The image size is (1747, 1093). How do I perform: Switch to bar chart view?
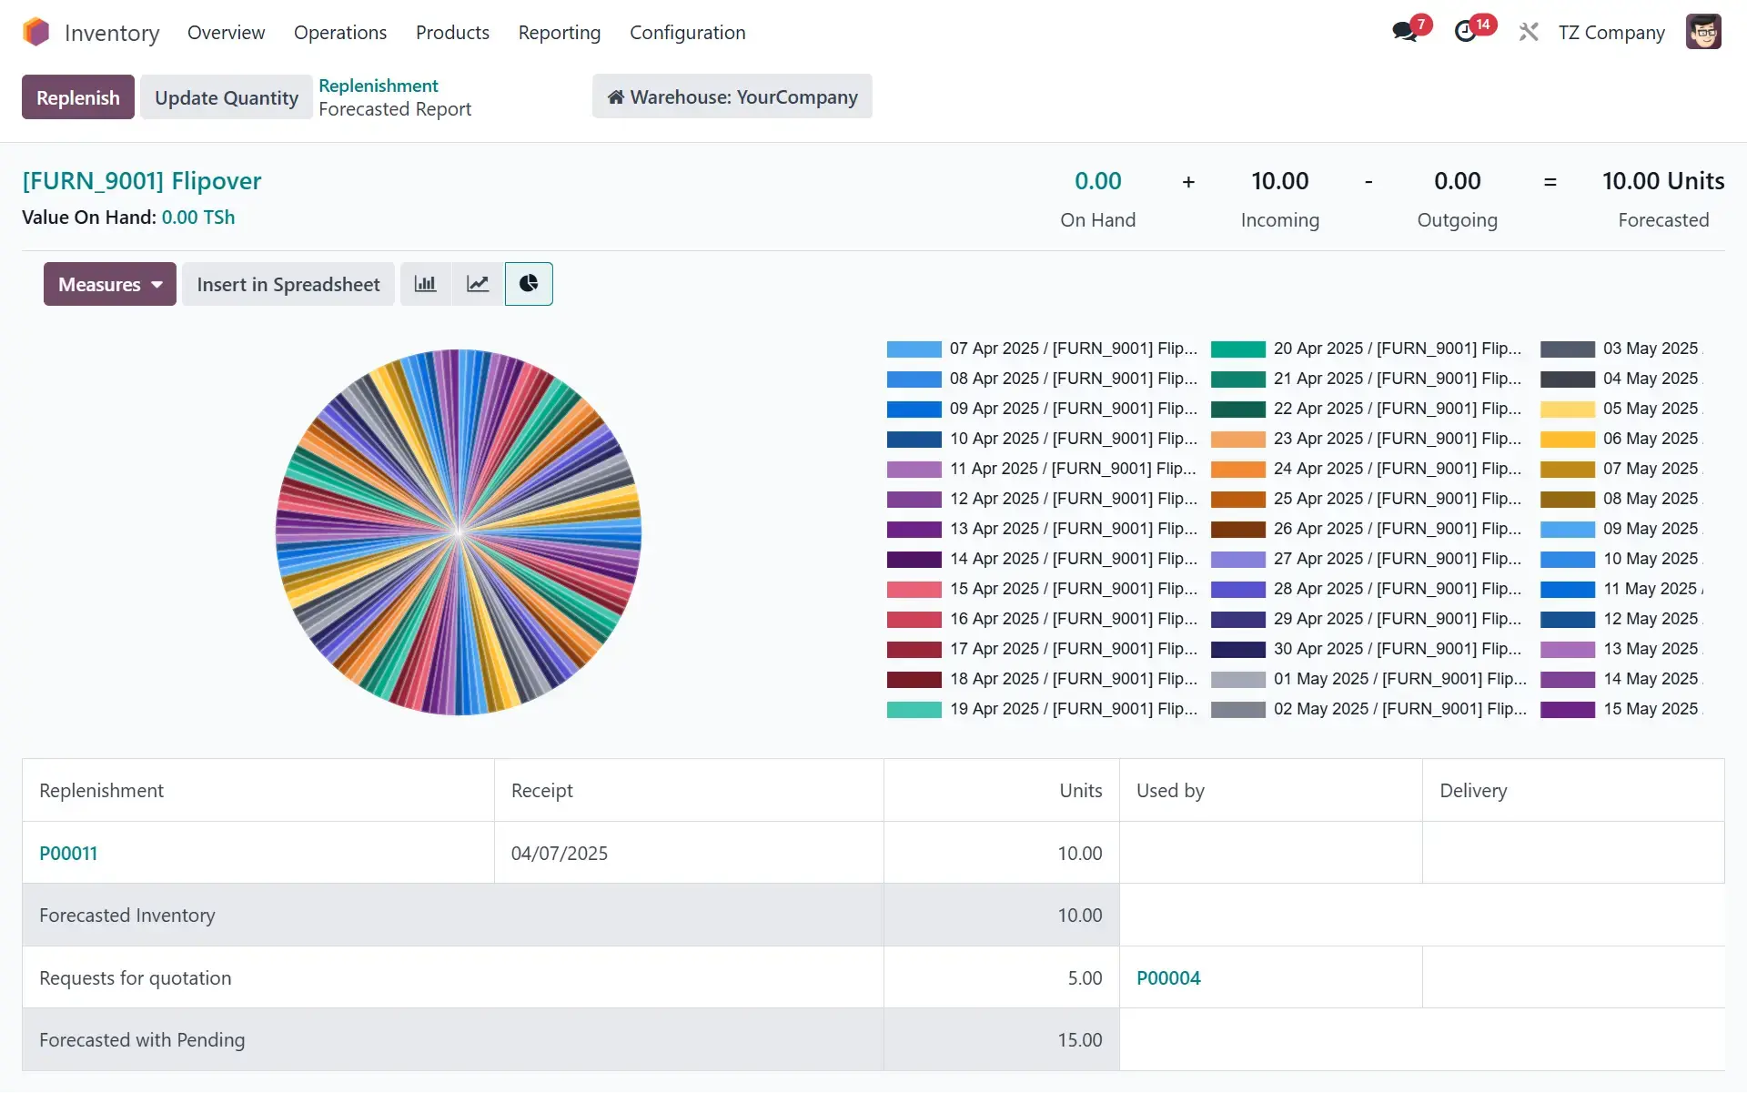point(425,284)
